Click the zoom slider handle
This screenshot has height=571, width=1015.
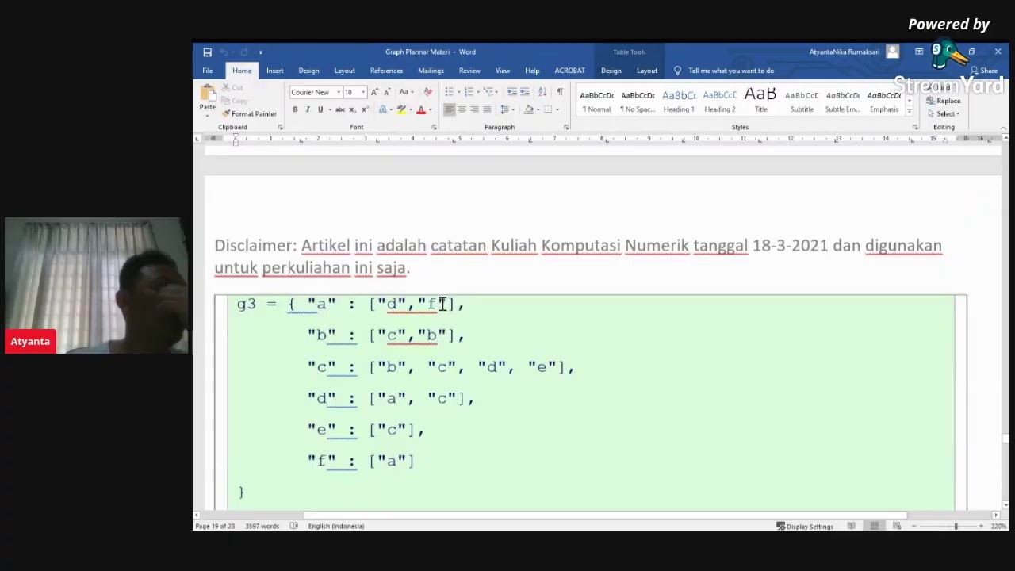click(x=956, y=526)
